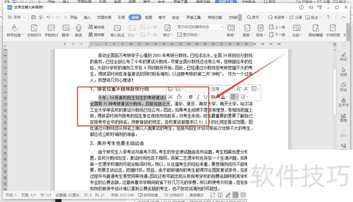The height and width of the screenshot is (202, 353).
Task: Open 样式 styles in the side panel
Action: point(343,57)
